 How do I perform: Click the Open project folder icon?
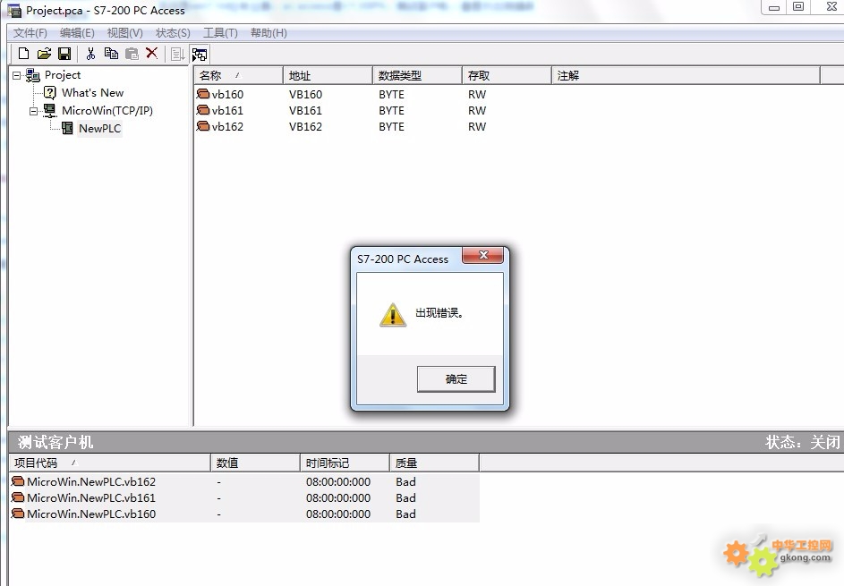(x=44, y=54)
